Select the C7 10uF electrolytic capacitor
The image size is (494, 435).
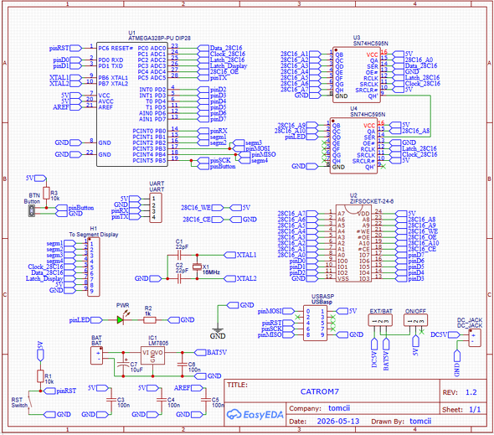click(x=123, y=364)
